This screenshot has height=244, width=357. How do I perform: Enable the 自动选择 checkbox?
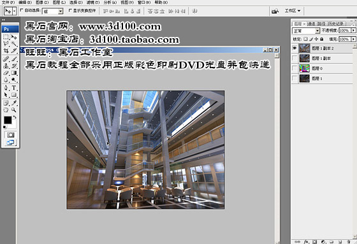[22, 10]
